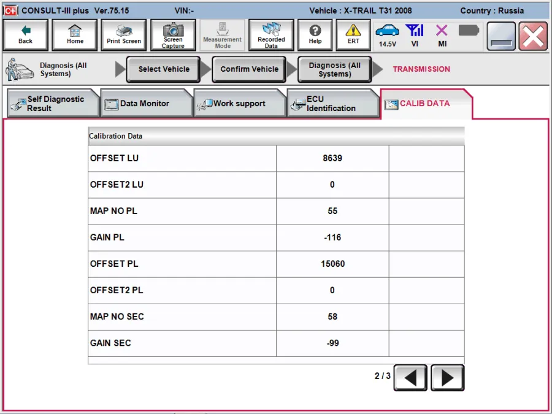
Task: Open the Help question mark
Action: 315,35
